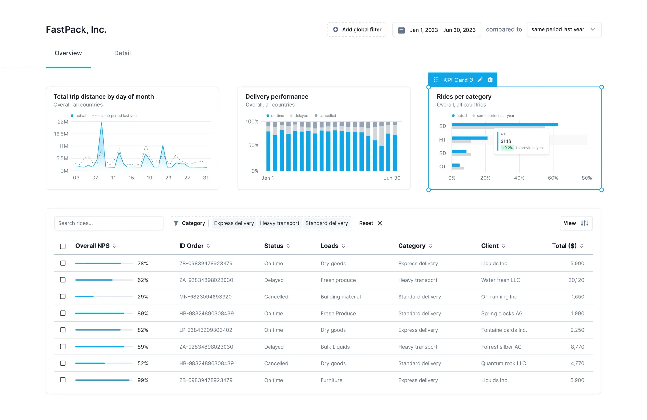Image resolution: width=647 pixels, height=420 pixels.
Task: Click the Reset filters label
Action: tap(366, 223)
